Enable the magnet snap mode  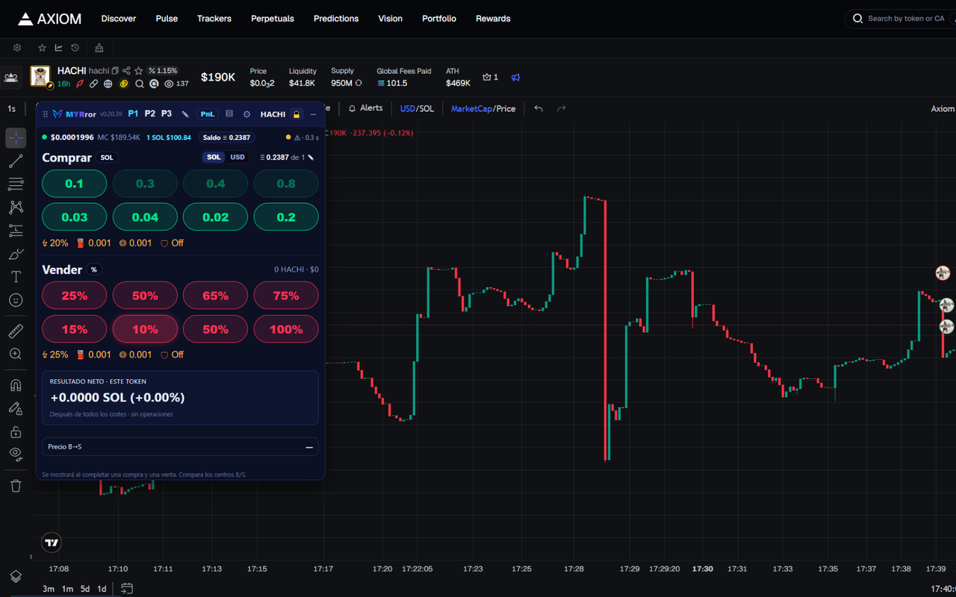coord(16,385)
